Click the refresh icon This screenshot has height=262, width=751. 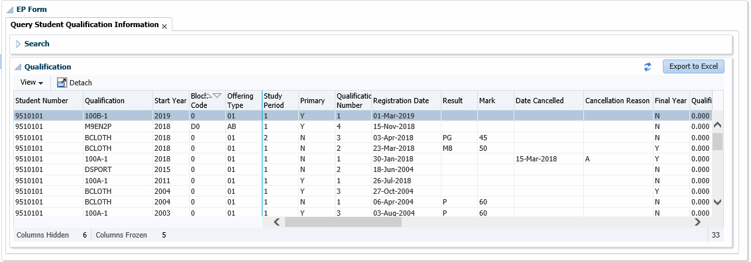pyautogui.click(x=648, y=67)
